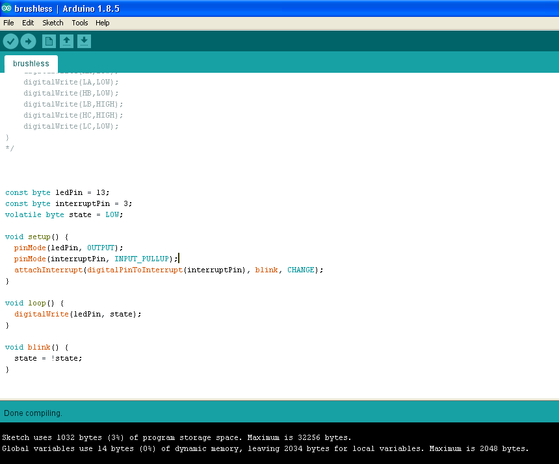
Task: Open the Edit menu
Action: coord(28,23)
